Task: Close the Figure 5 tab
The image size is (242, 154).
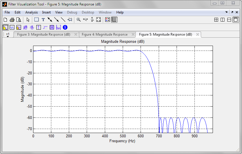Action: tap(198, 34)
